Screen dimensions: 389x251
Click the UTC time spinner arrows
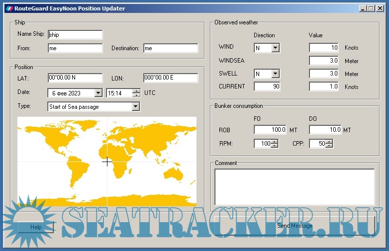tap(136, 93)
